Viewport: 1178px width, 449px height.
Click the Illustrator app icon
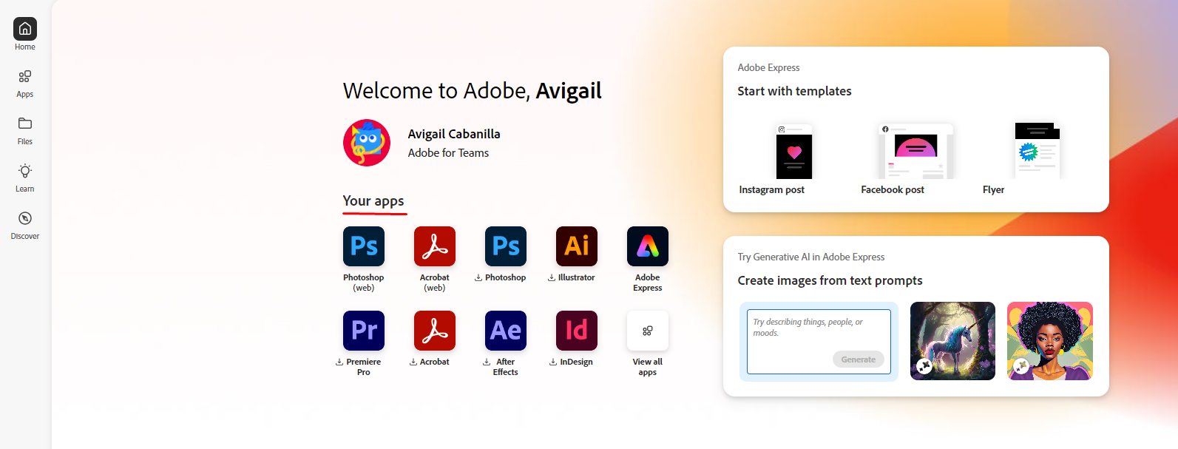point(577,246)
